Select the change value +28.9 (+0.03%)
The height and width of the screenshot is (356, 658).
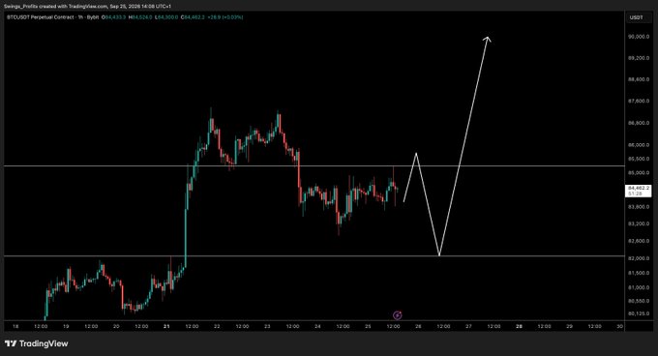(x=225, y=17)
